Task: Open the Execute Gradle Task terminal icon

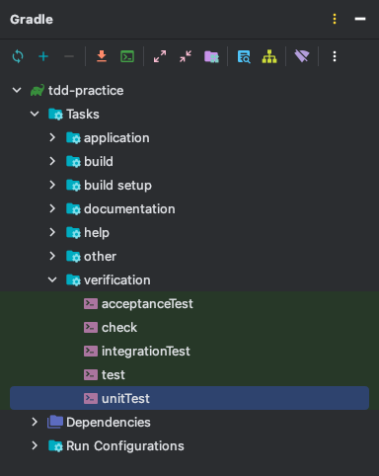Action: [127, 56]
